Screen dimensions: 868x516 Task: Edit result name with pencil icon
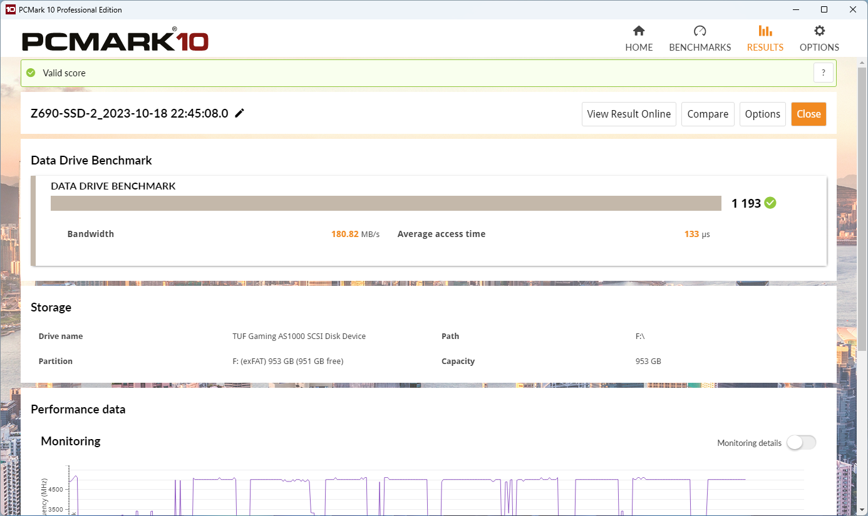[239, 113]
